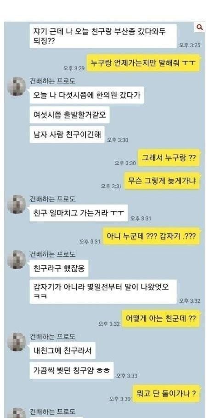Tap the profile picture beside 친구 일마치그 message

pos(17,204)
